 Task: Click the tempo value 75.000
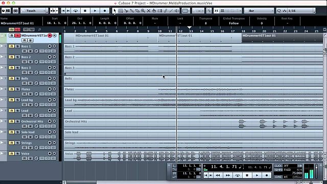(297, 173)
